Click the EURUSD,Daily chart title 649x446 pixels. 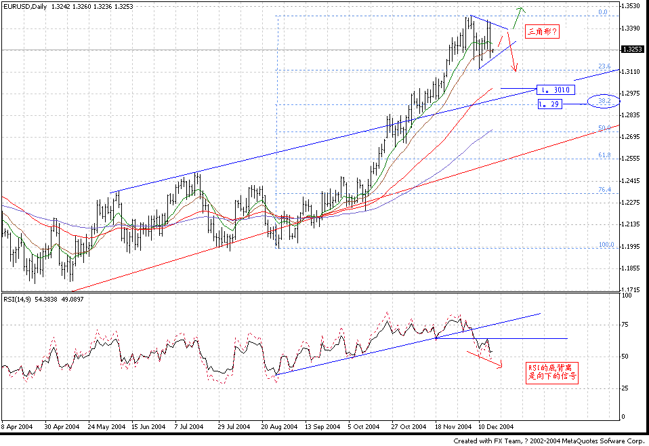coord(25,7)
